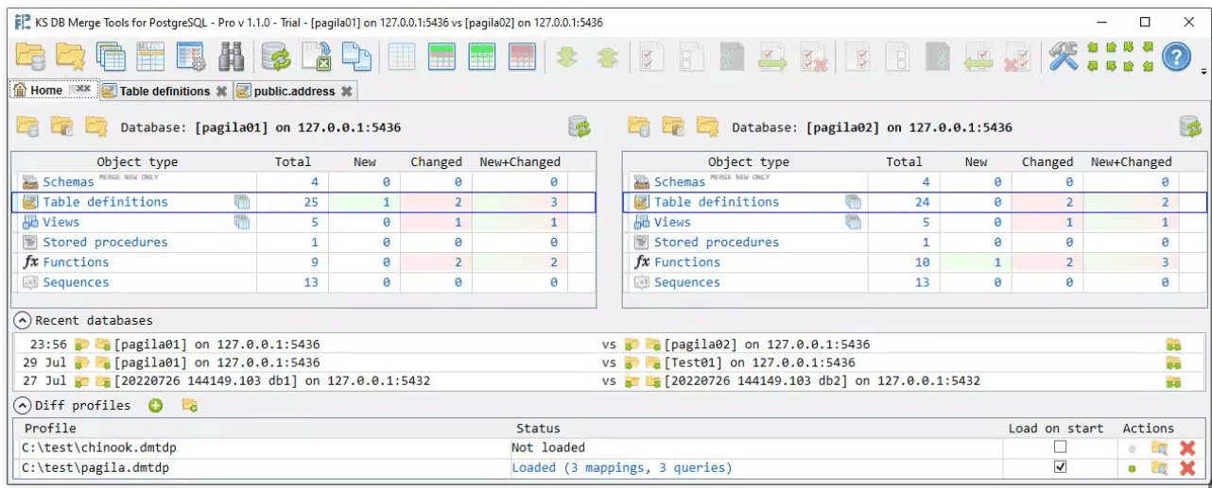Open Sequences link in the pagila01 panel
This screenshot has width=1212, height=488.
pos(76,282)
